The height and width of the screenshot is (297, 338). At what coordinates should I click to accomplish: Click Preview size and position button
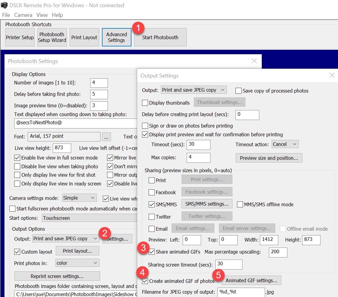click(269, 158)
